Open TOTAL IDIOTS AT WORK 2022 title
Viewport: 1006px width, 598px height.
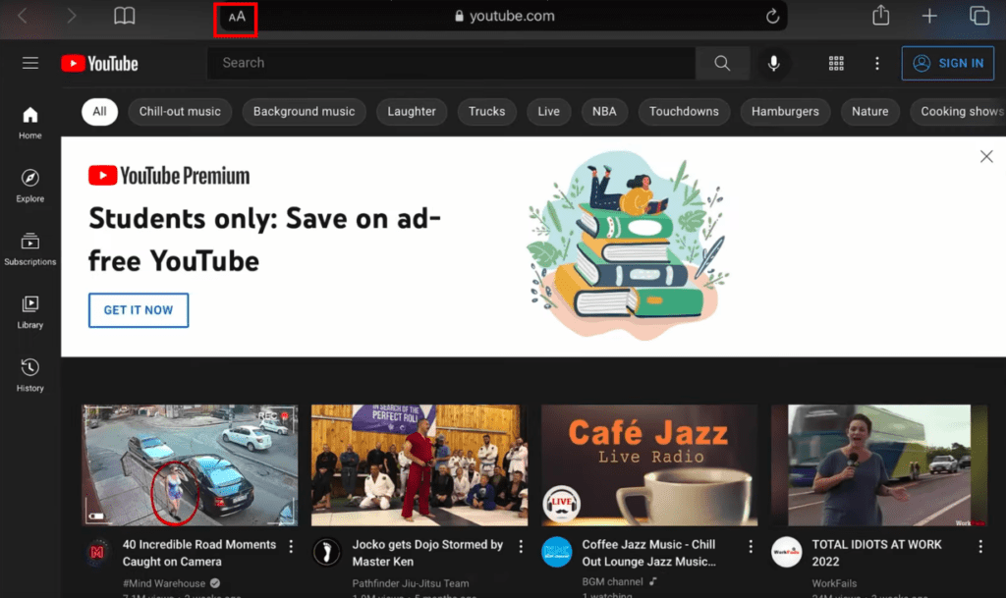tap(876, 553)
